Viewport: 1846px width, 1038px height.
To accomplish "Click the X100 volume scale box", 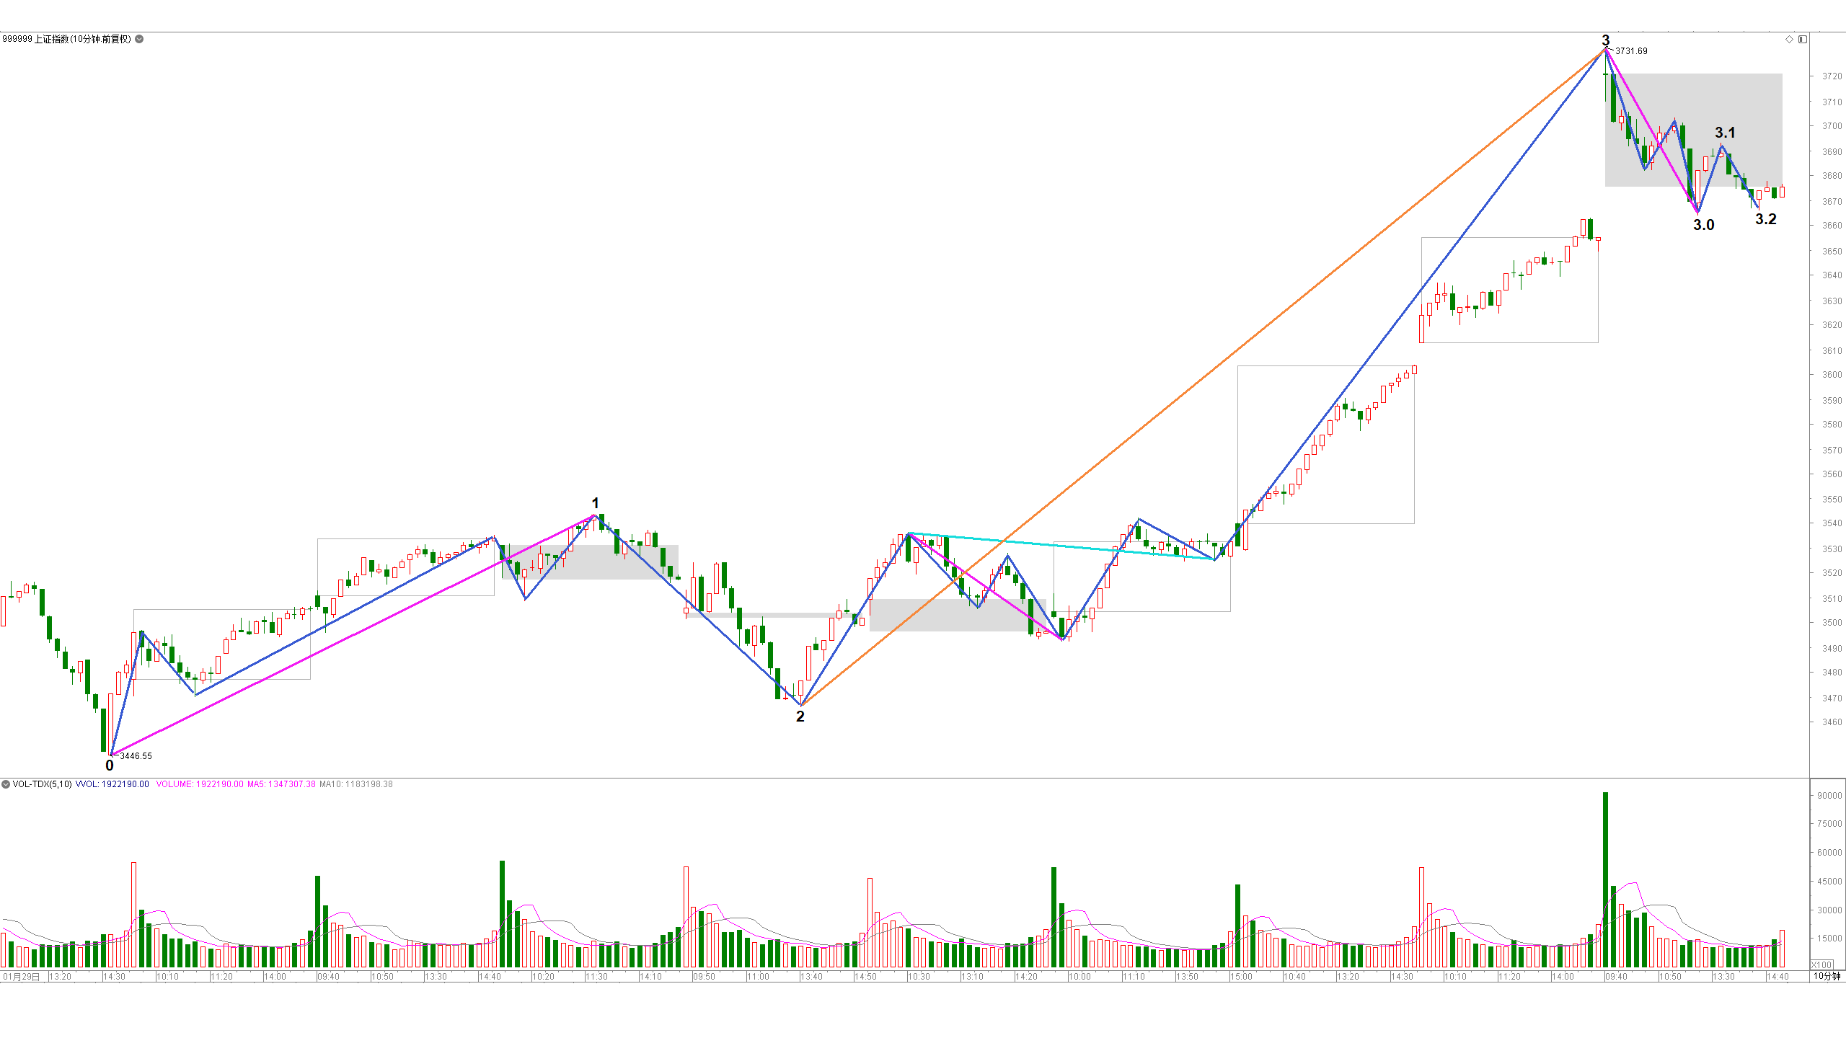I will coord(1822,964).
